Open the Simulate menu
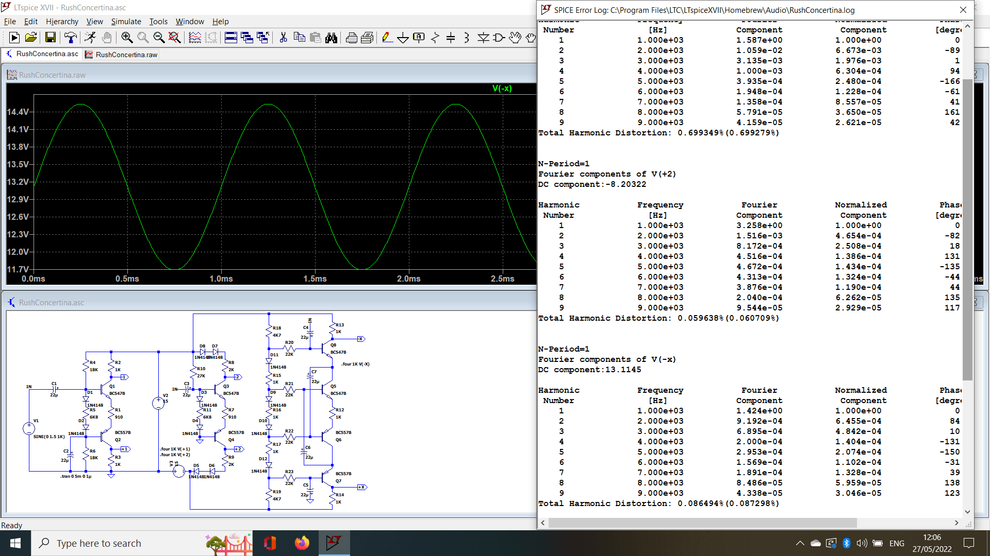The image size is (990, 556). click(x=126, y=22)
